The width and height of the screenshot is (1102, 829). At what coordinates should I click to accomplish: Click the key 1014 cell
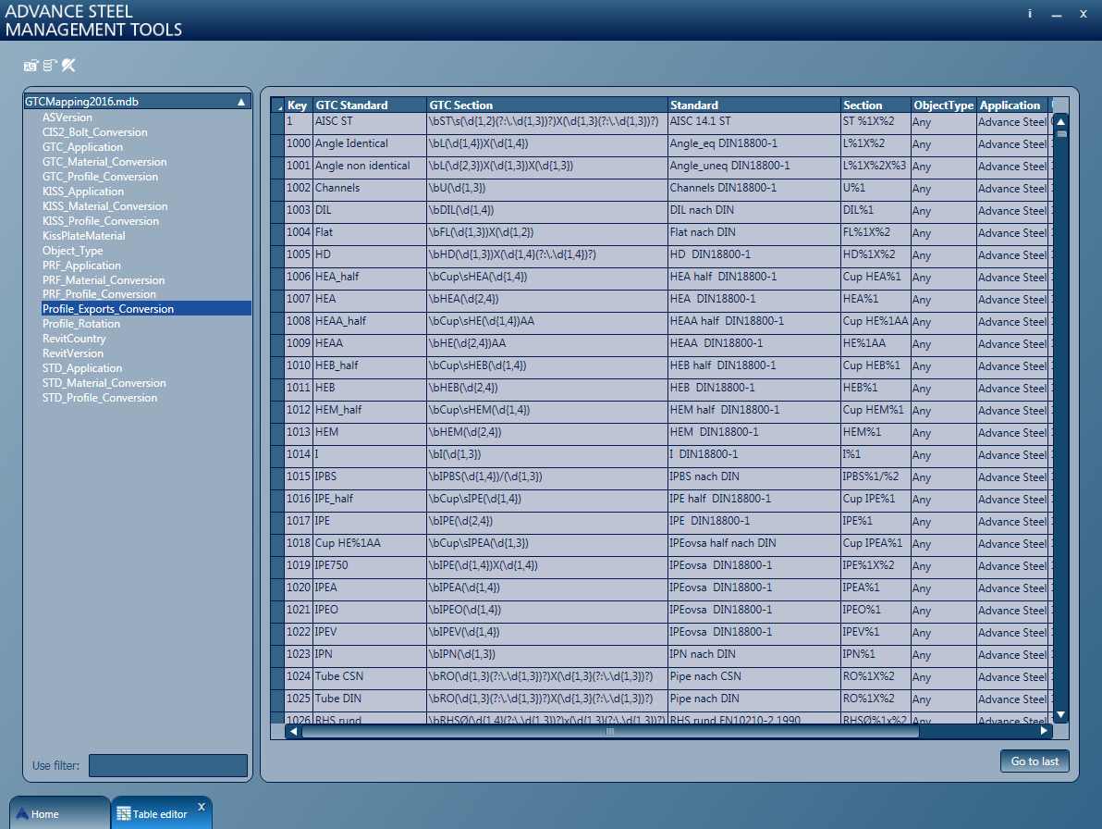tap(299, 454)
